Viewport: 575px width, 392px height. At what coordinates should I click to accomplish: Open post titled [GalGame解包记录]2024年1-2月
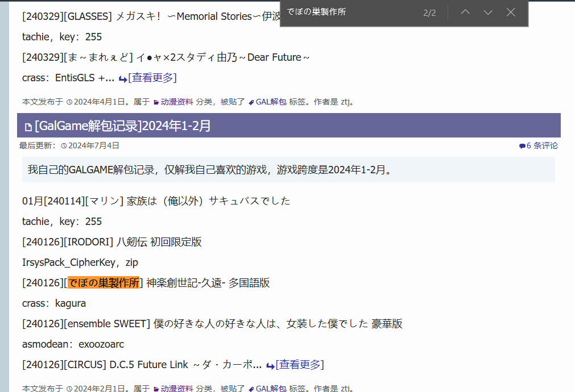[123, 126]
